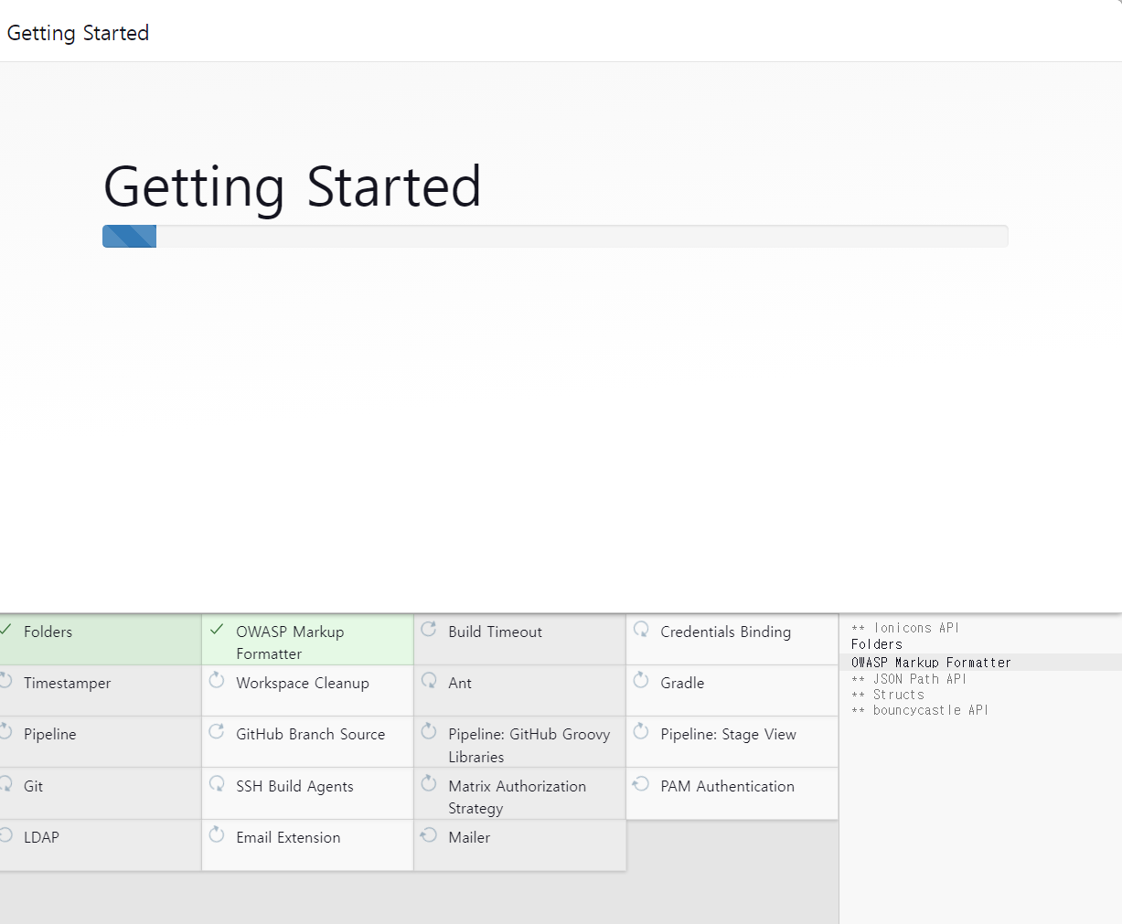Select the Credentials Binding plugin label
Screen dimensions: 1122x924
725,632
